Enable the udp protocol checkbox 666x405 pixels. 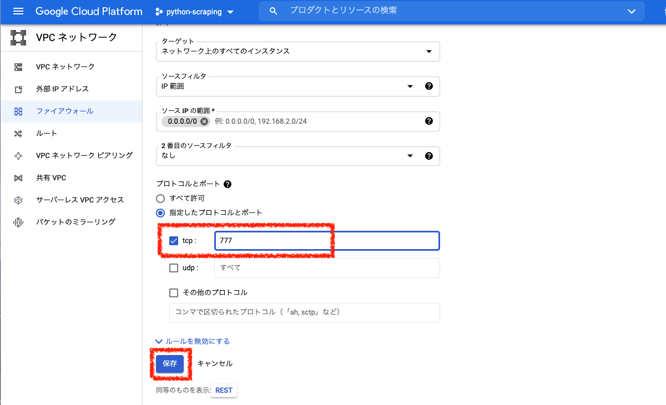pyautogui.click(x=174, y=267)
